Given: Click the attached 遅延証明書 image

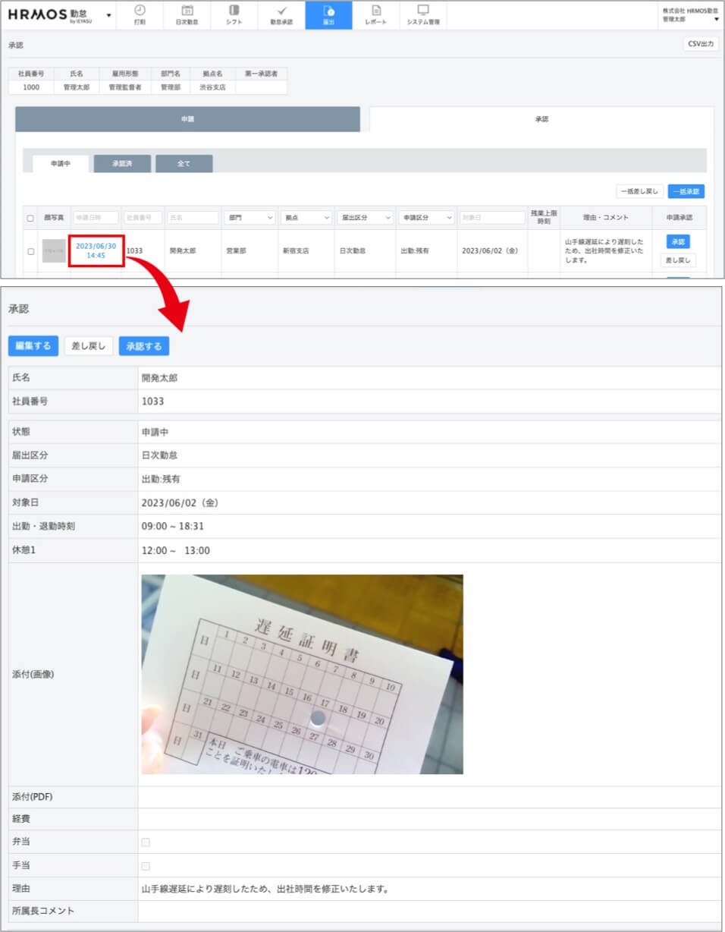Looking at the screenshot, I should coord(302,674).
